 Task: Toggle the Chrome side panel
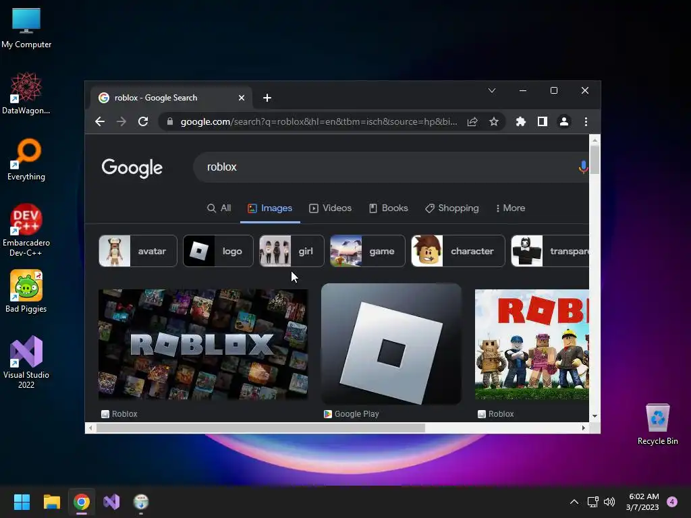543,121
